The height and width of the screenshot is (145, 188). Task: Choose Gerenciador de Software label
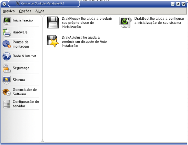click(25, 92)
